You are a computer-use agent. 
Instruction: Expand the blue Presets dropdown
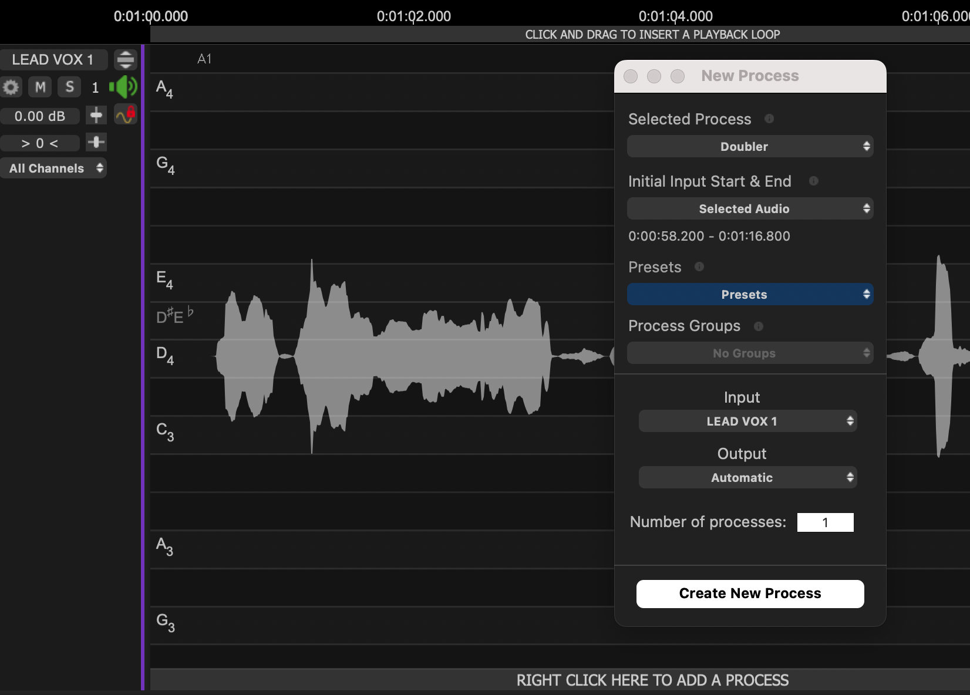pyautogui.click(x=750, y=295)
